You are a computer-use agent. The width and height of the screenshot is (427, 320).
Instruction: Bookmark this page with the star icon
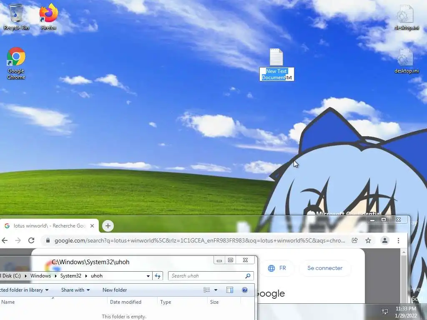coord(368,240)
